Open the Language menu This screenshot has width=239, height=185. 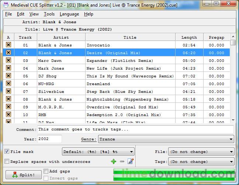click(69, 14)
